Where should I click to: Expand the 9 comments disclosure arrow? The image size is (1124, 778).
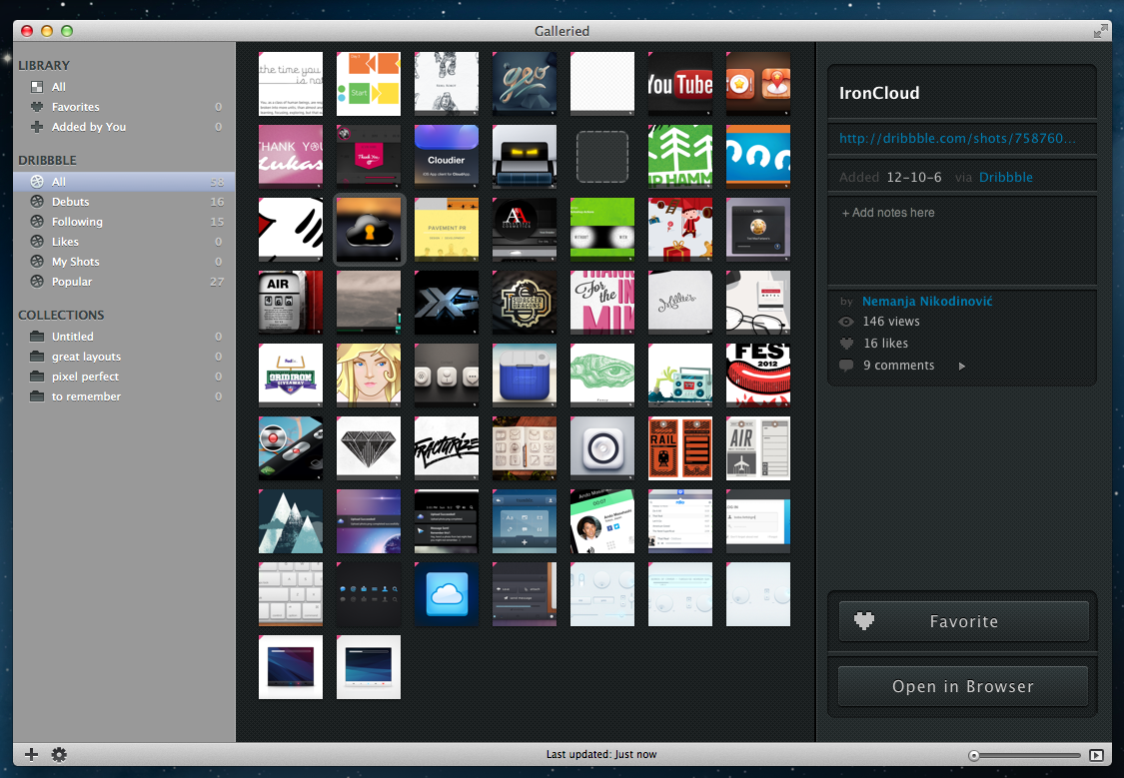point(962,367)
